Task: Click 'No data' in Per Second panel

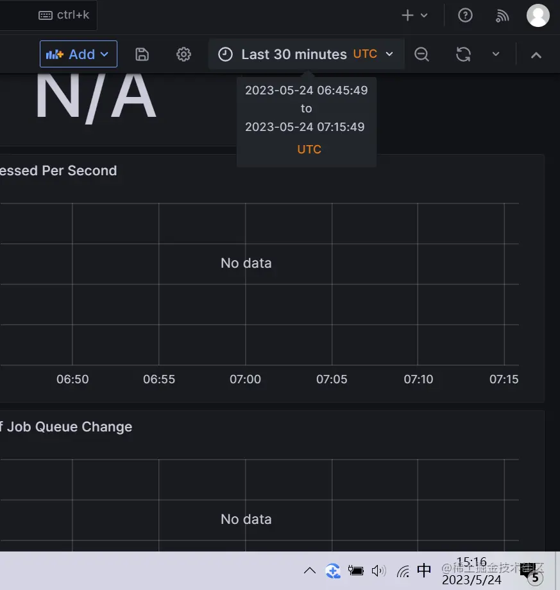Action: pos(246,263)
